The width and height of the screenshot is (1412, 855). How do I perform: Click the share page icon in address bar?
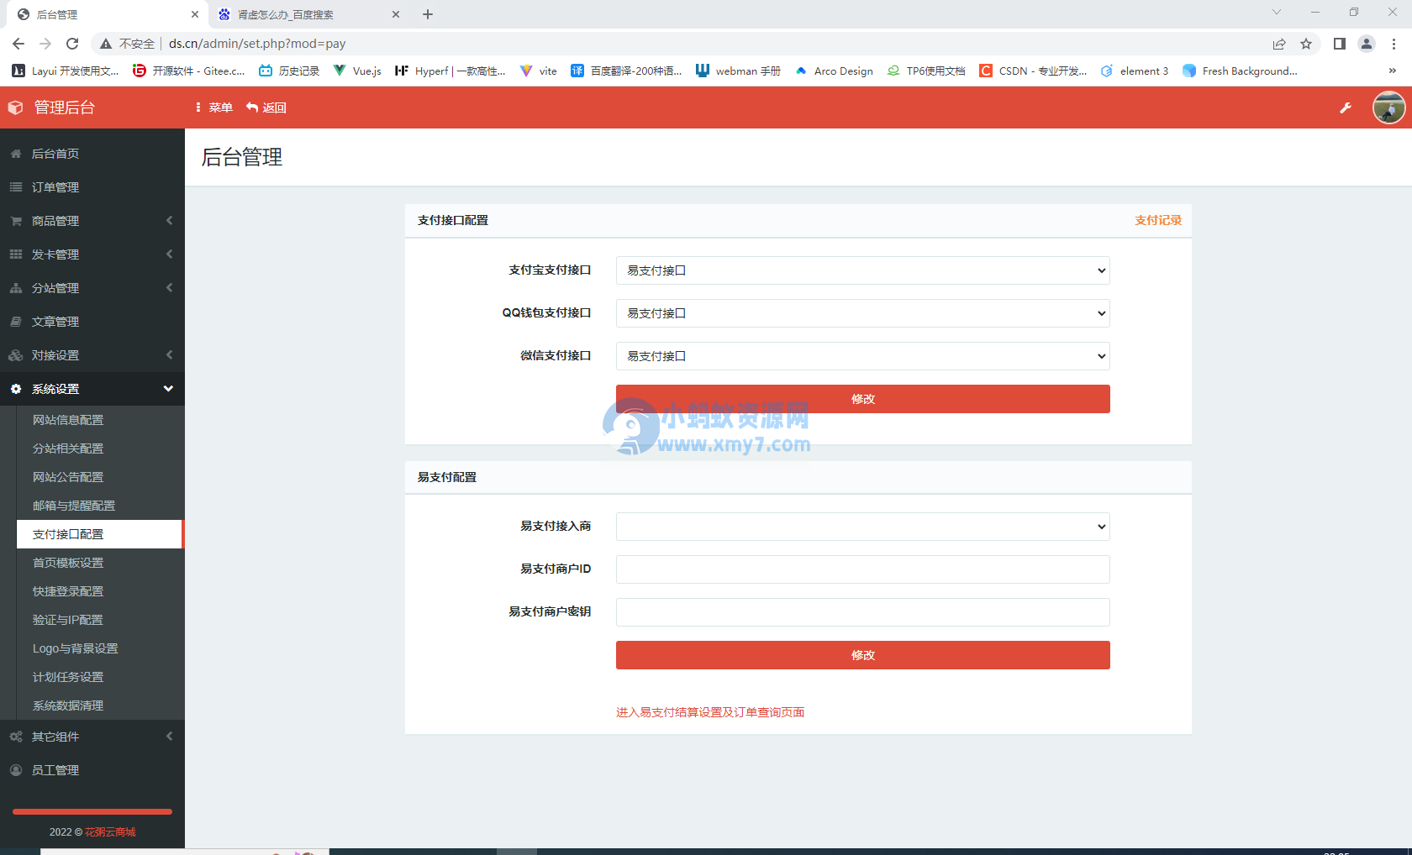click(1278, 44)
